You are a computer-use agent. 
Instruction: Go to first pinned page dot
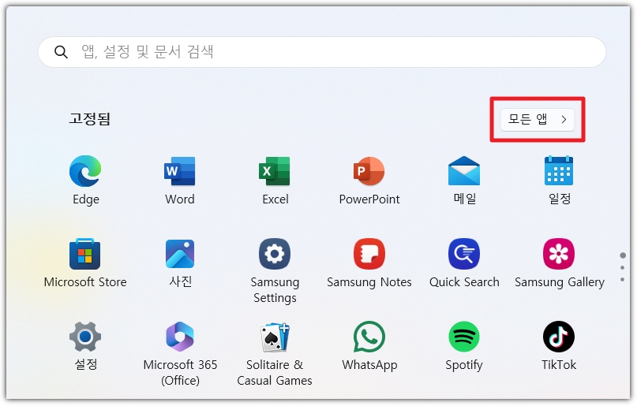622,255
